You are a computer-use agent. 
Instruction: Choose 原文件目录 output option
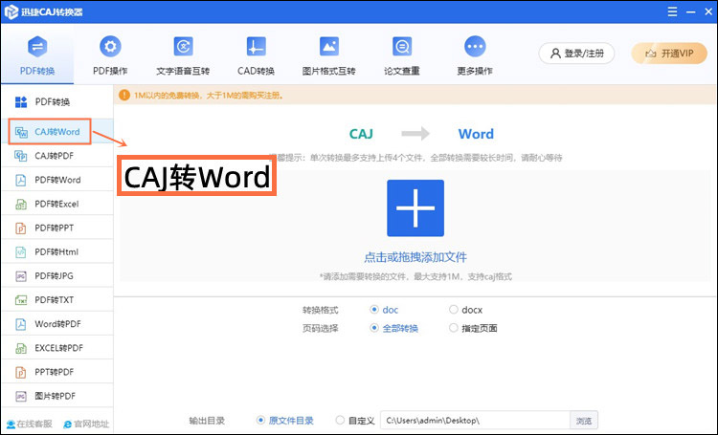point(260,420)
